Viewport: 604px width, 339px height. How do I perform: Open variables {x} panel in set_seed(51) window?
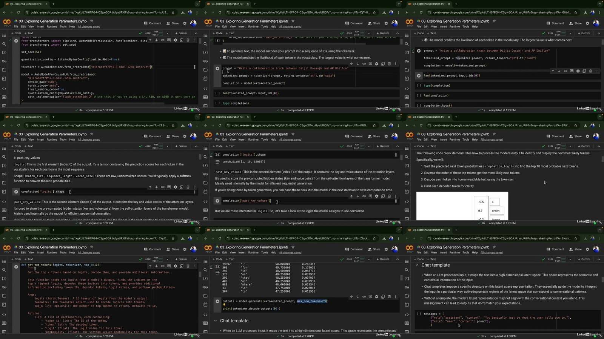[x=4, y=52]
